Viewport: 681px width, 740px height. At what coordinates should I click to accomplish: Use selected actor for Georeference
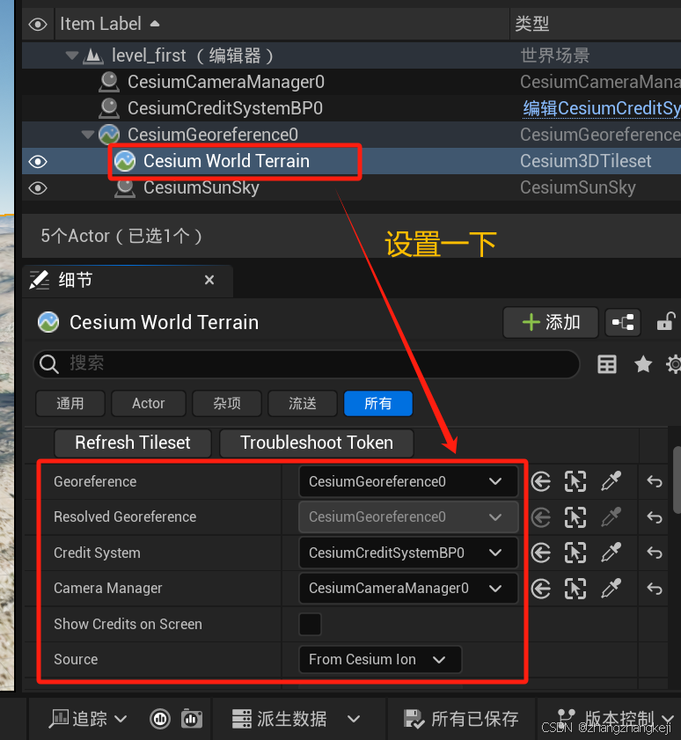coord(541,482)
